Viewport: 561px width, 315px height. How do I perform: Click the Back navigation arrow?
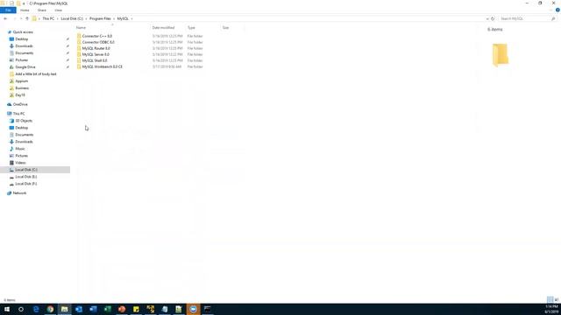click(x=5, y=18)
